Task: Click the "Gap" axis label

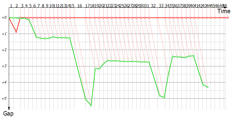Action: point(8,113)
